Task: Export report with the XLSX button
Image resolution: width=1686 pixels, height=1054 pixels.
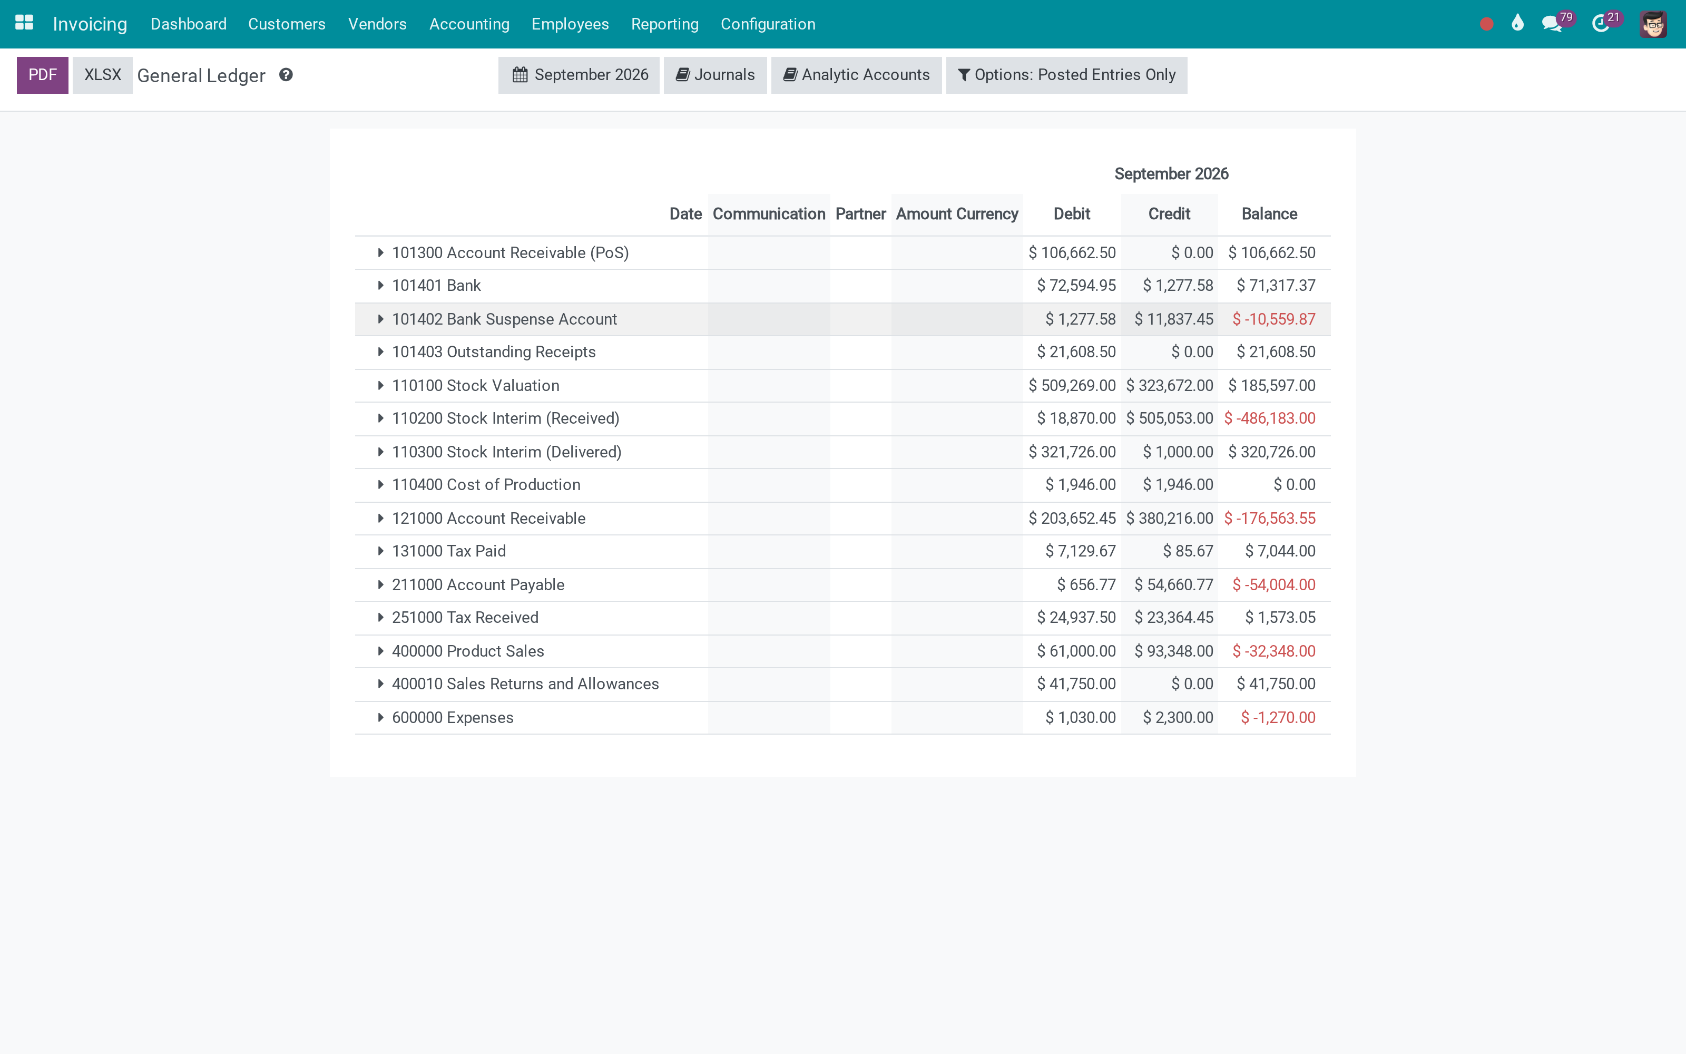Action: click(102, 75)
